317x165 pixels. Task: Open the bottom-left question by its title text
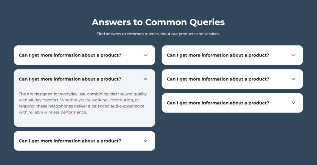click(70, 141)
